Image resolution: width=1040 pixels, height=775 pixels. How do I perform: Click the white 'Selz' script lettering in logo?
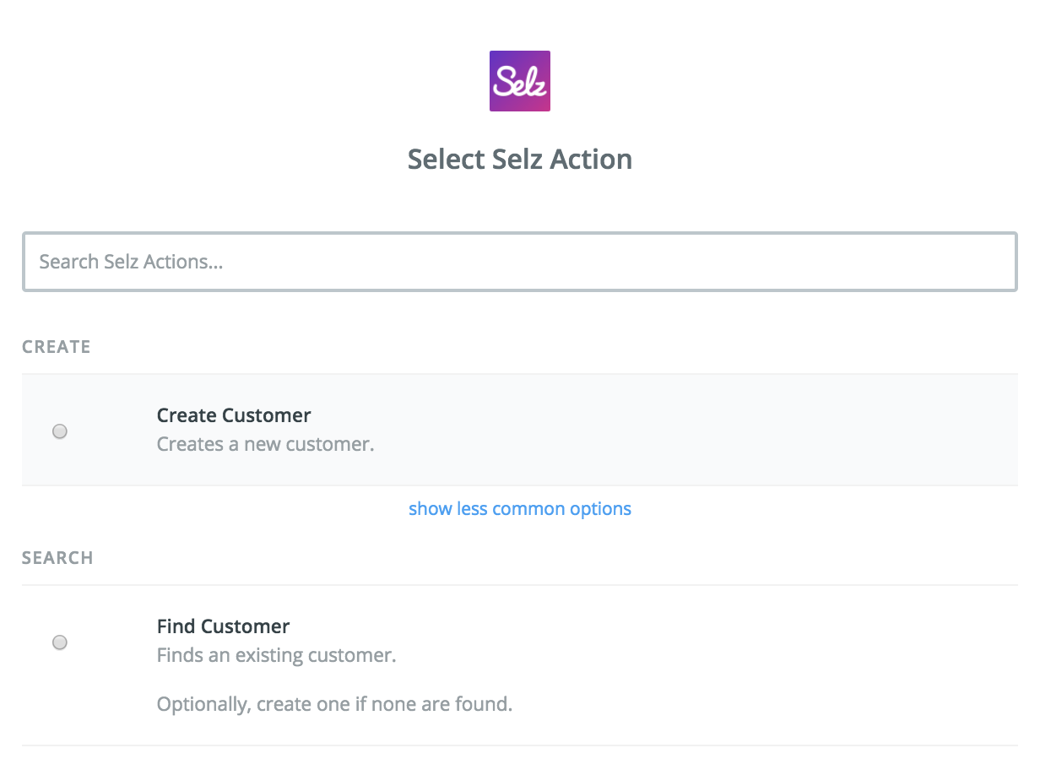[520, 83]
